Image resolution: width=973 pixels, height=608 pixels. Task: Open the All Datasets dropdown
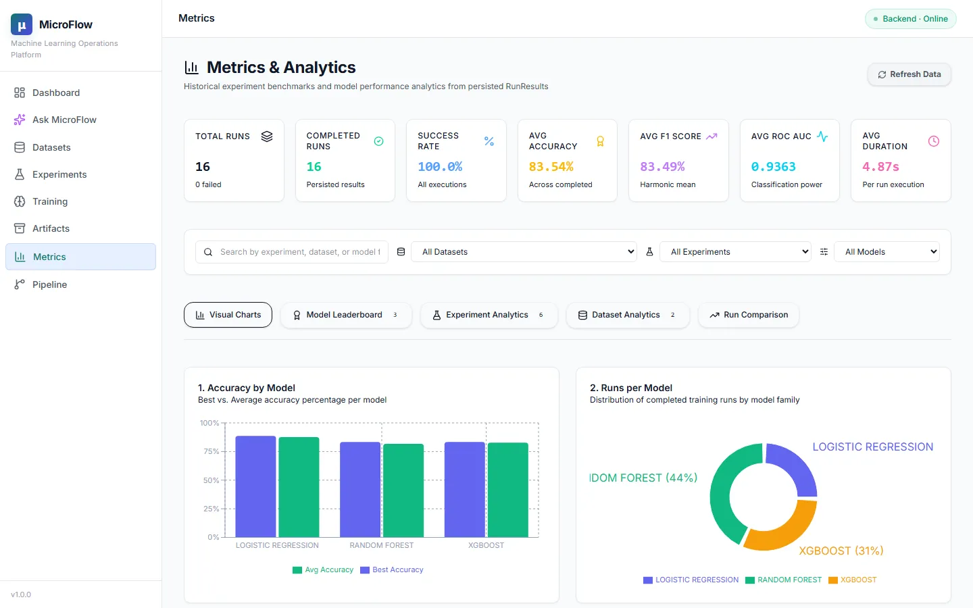coord(524,252)
